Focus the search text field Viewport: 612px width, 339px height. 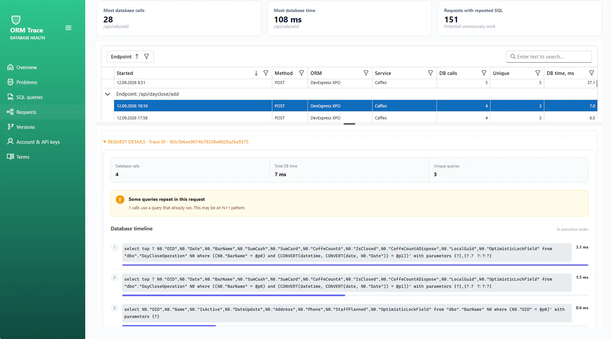tap(549, 56)
